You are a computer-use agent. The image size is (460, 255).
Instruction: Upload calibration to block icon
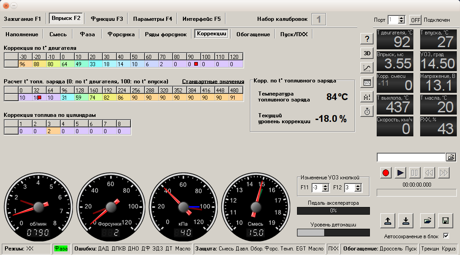[388, 221]
